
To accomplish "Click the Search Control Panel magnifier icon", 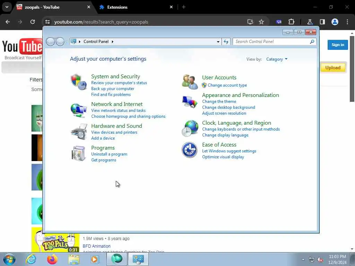I will coord(312,42).
